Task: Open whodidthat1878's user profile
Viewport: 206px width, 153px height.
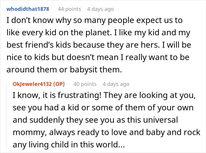Action: tap(28, 9)
